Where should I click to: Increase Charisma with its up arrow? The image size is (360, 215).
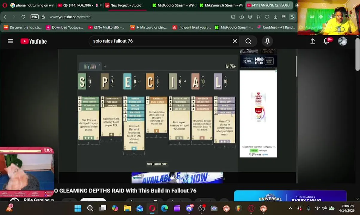tap(158, 77)
